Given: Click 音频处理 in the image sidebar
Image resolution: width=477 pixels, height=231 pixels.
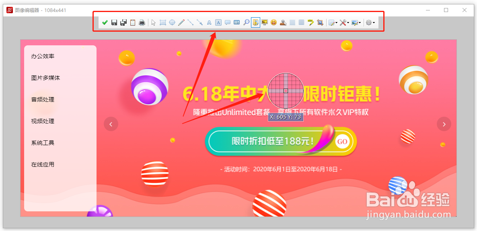Looking at the screenshot, I should tap(43, 99).
